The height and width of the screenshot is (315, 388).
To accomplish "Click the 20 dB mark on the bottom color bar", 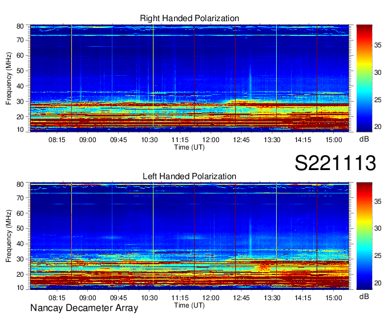I will [x=378, y=283].
